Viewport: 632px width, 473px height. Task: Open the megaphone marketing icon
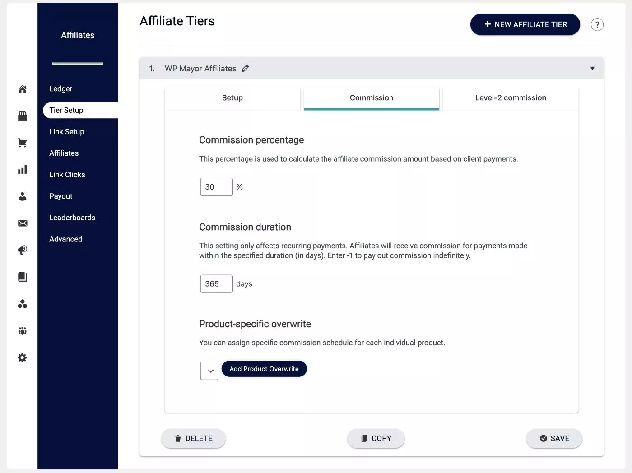(22, 250)
